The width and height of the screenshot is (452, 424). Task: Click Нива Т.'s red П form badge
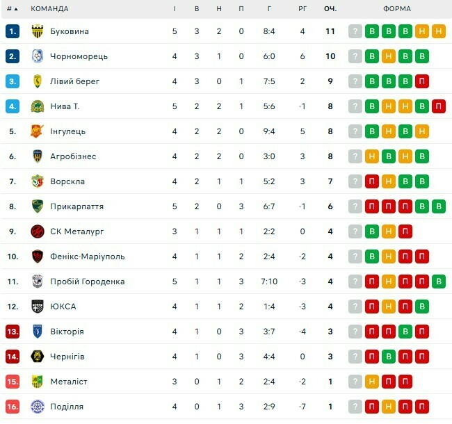[438, 106]
